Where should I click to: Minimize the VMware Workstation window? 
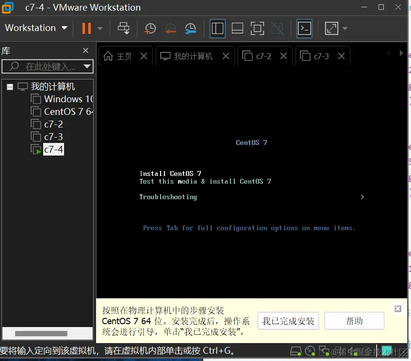(x=364, y=7)
